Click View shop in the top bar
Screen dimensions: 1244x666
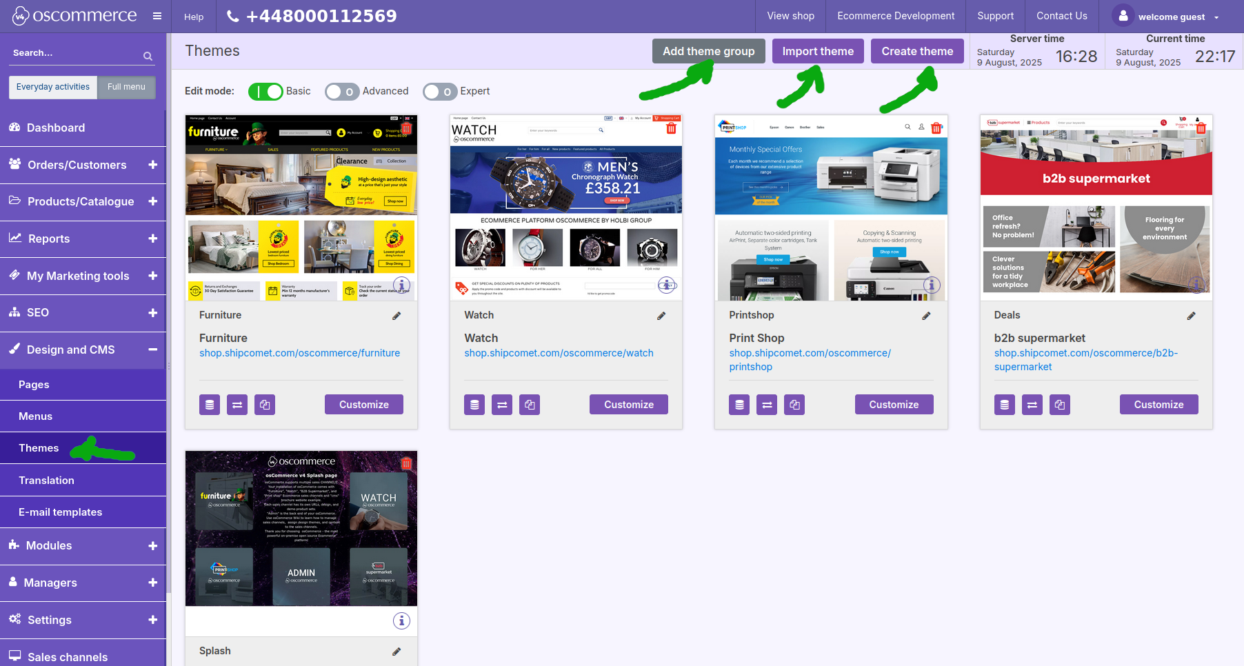point(790,16)
